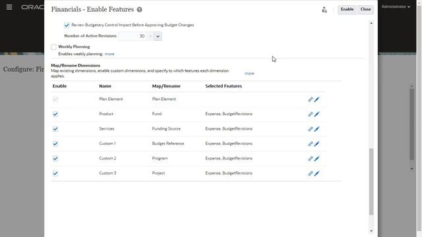Click the dialog scroll up arrow
The width and height of the screenshot is (422, 237).
(371, 24)
